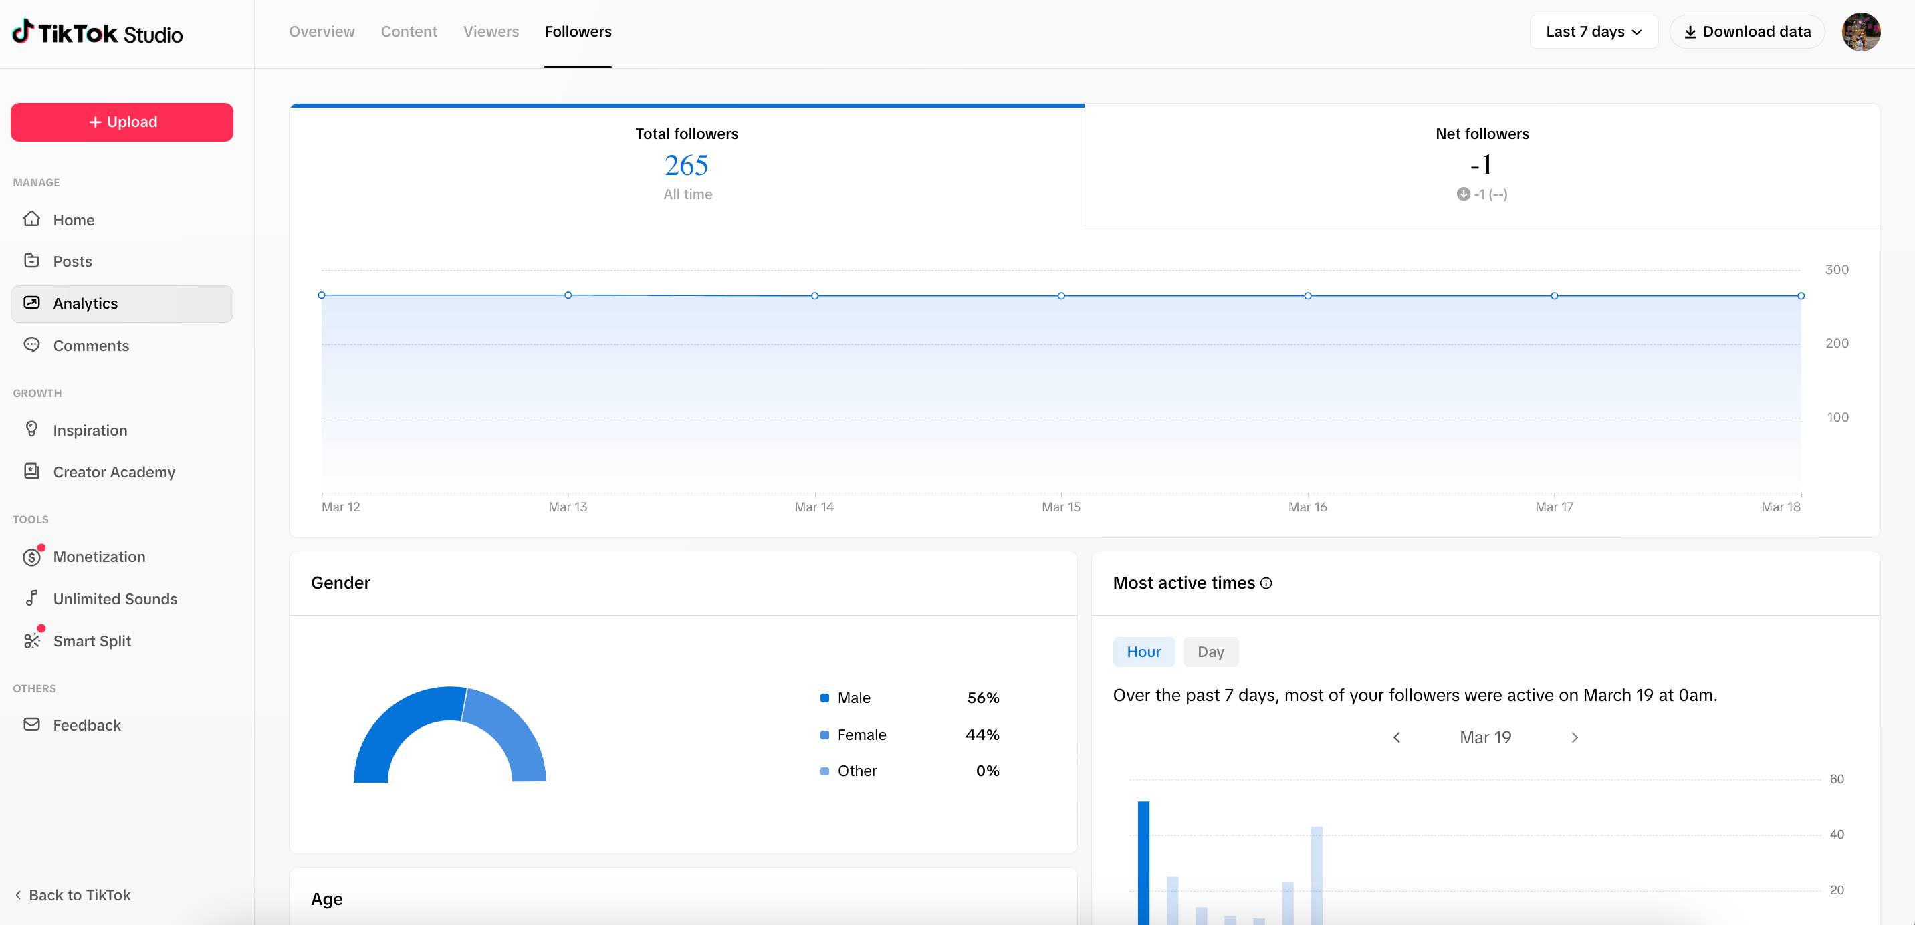The height and width of the screenshot is (925, 1915).
Task: Click the Female legend color swatch
Action: click(x=824, y=735)
